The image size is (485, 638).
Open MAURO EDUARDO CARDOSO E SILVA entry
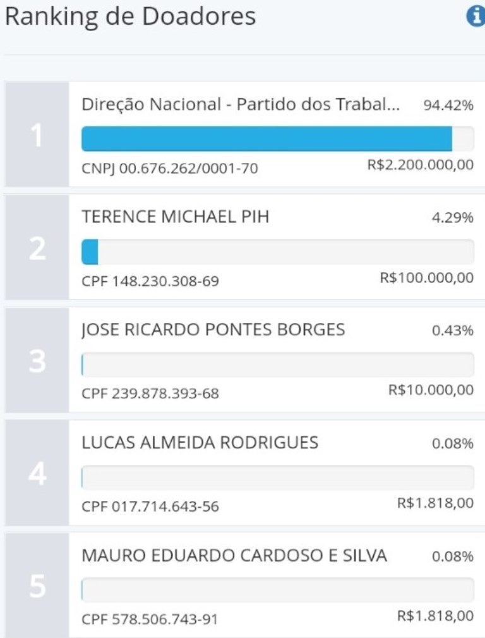click(234, 555)
